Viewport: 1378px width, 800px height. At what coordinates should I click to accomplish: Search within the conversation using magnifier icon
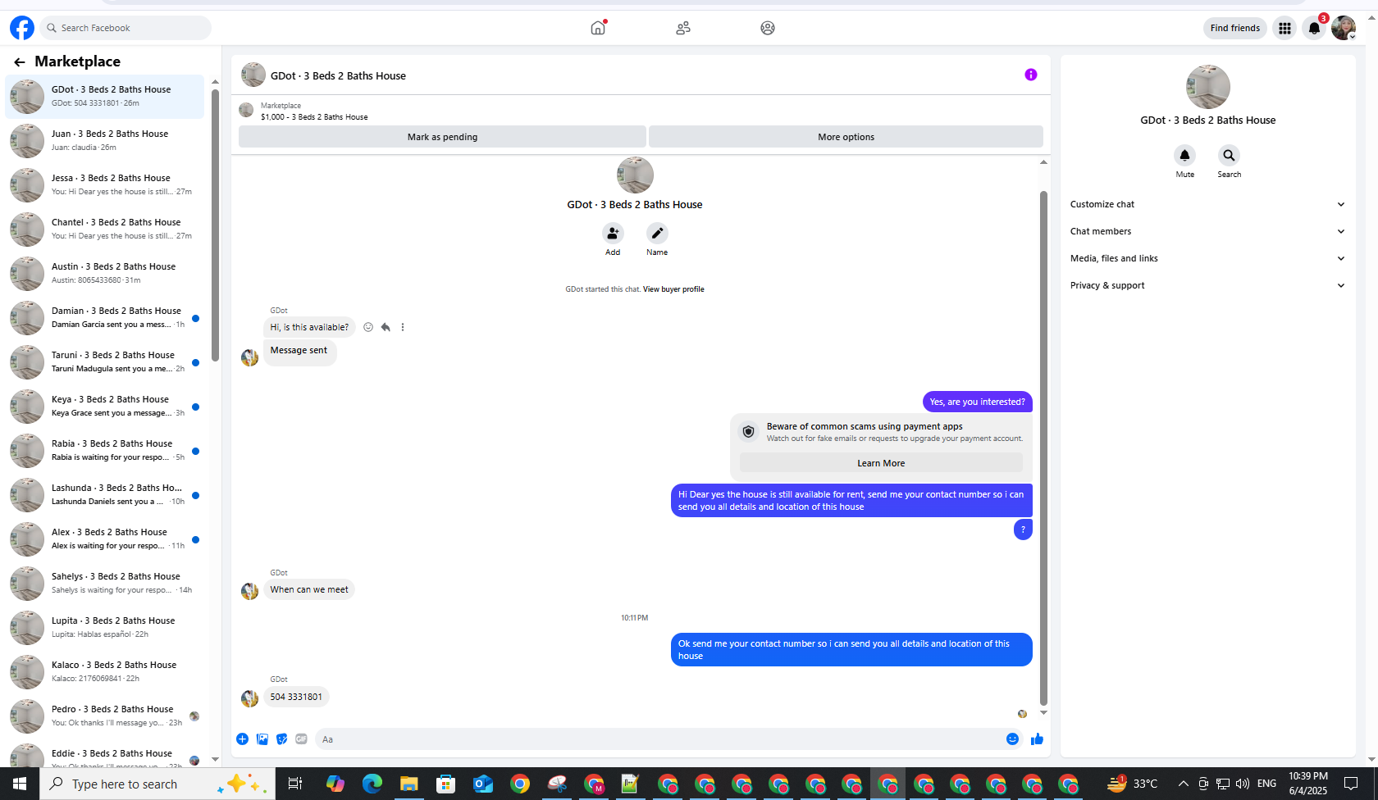click(1229, 155)
